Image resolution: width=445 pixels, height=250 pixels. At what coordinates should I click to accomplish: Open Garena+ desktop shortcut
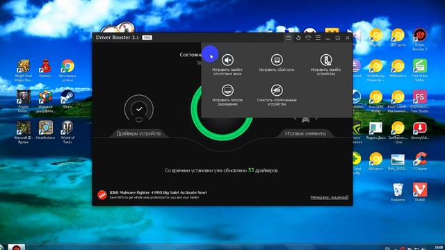coord(45,68)
